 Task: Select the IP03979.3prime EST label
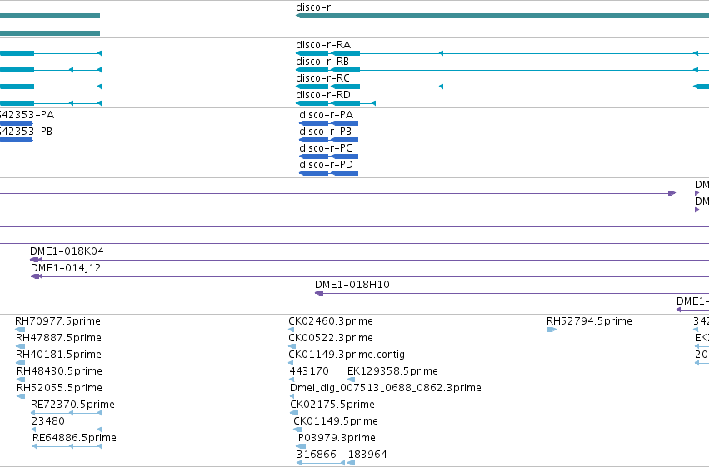click(336, 438)
